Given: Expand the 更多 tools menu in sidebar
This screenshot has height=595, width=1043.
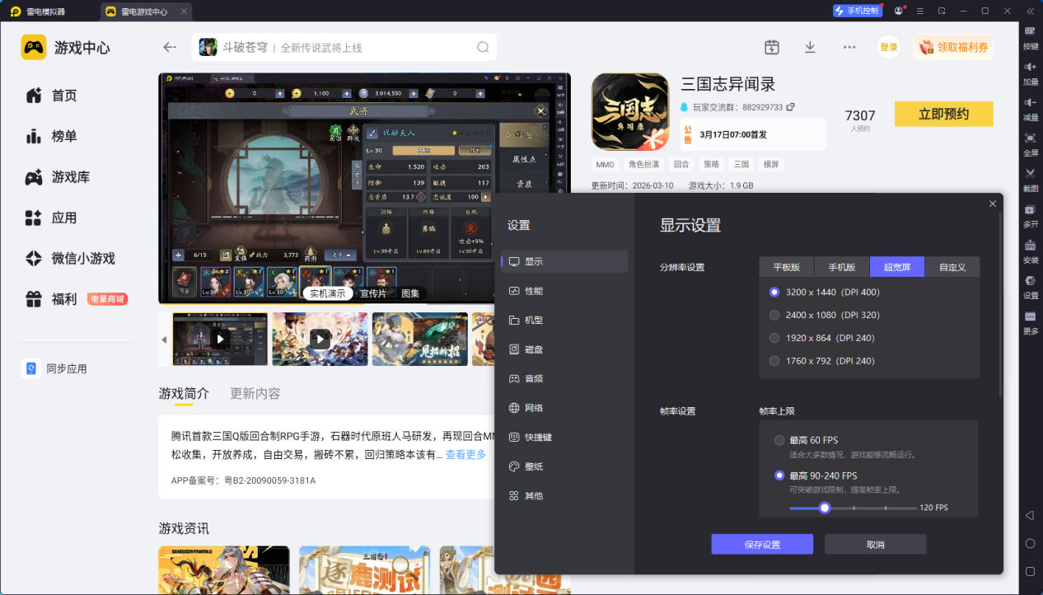Looking at the screenshot, I should tap(1030, 317).
